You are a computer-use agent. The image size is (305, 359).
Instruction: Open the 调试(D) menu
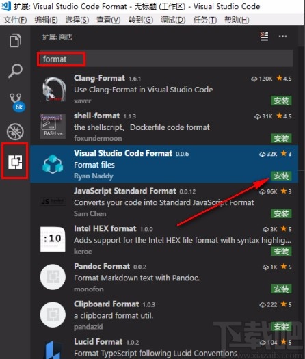click(173, 20)
